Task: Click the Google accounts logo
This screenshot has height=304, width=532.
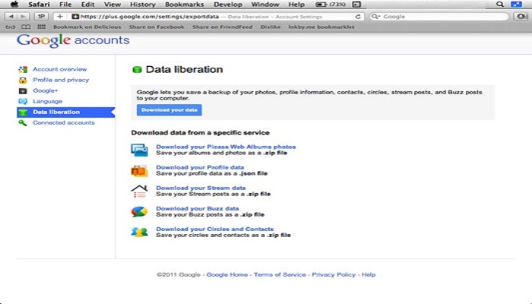Action: pyautogui.click(x=73, y=40)
